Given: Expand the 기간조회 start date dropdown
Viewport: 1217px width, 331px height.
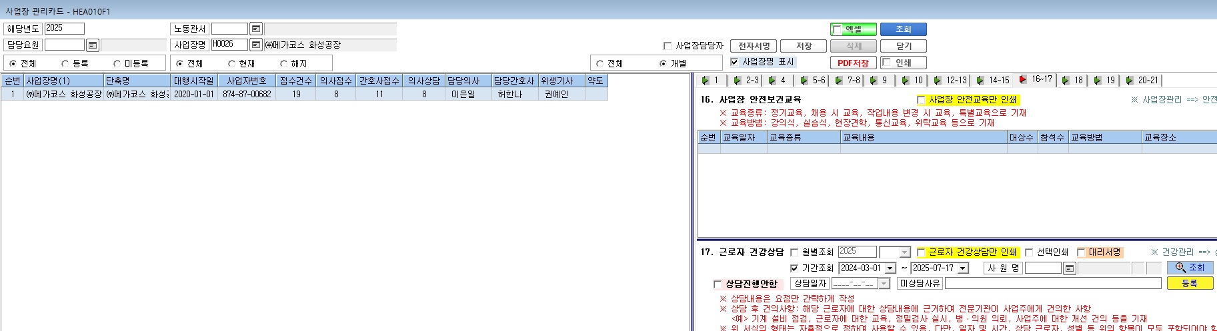Looking at the screenshot, I should pos(890,268).
